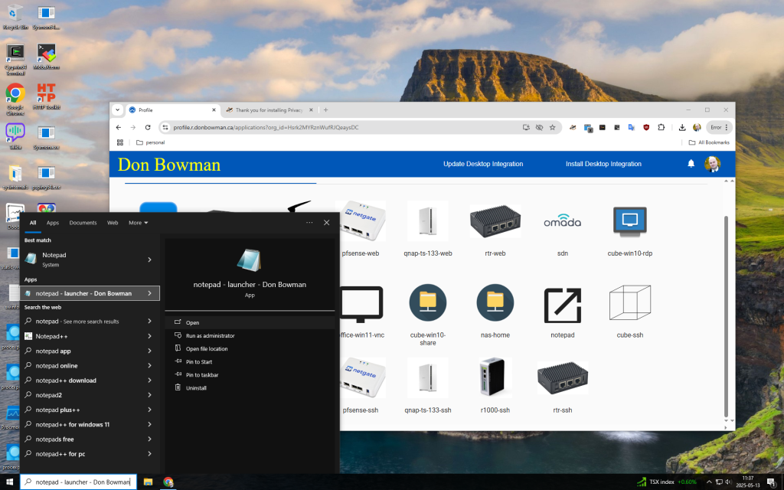Screen dimensions: 784x490
Task: Select the Documents search filter tab
Action: pos(83,223)
